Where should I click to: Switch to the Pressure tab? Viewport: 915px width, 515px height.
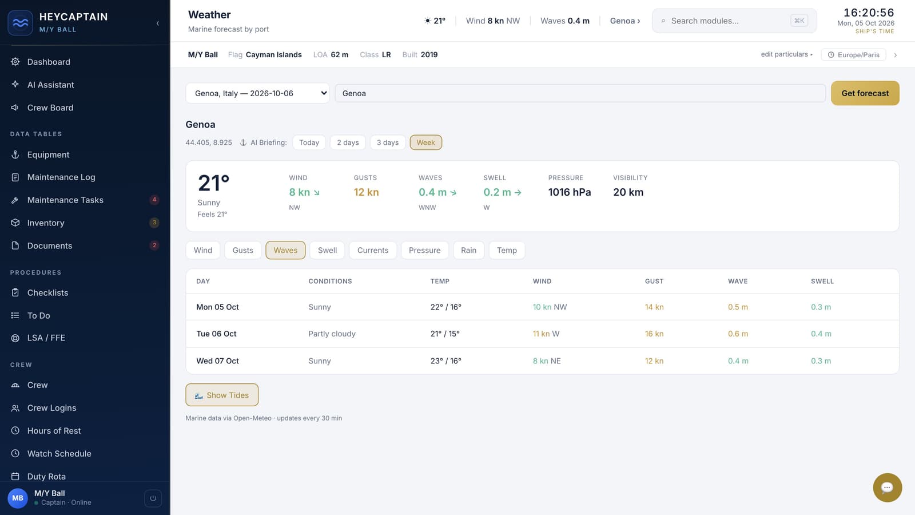pyautogui.click(x=425, y=250)
